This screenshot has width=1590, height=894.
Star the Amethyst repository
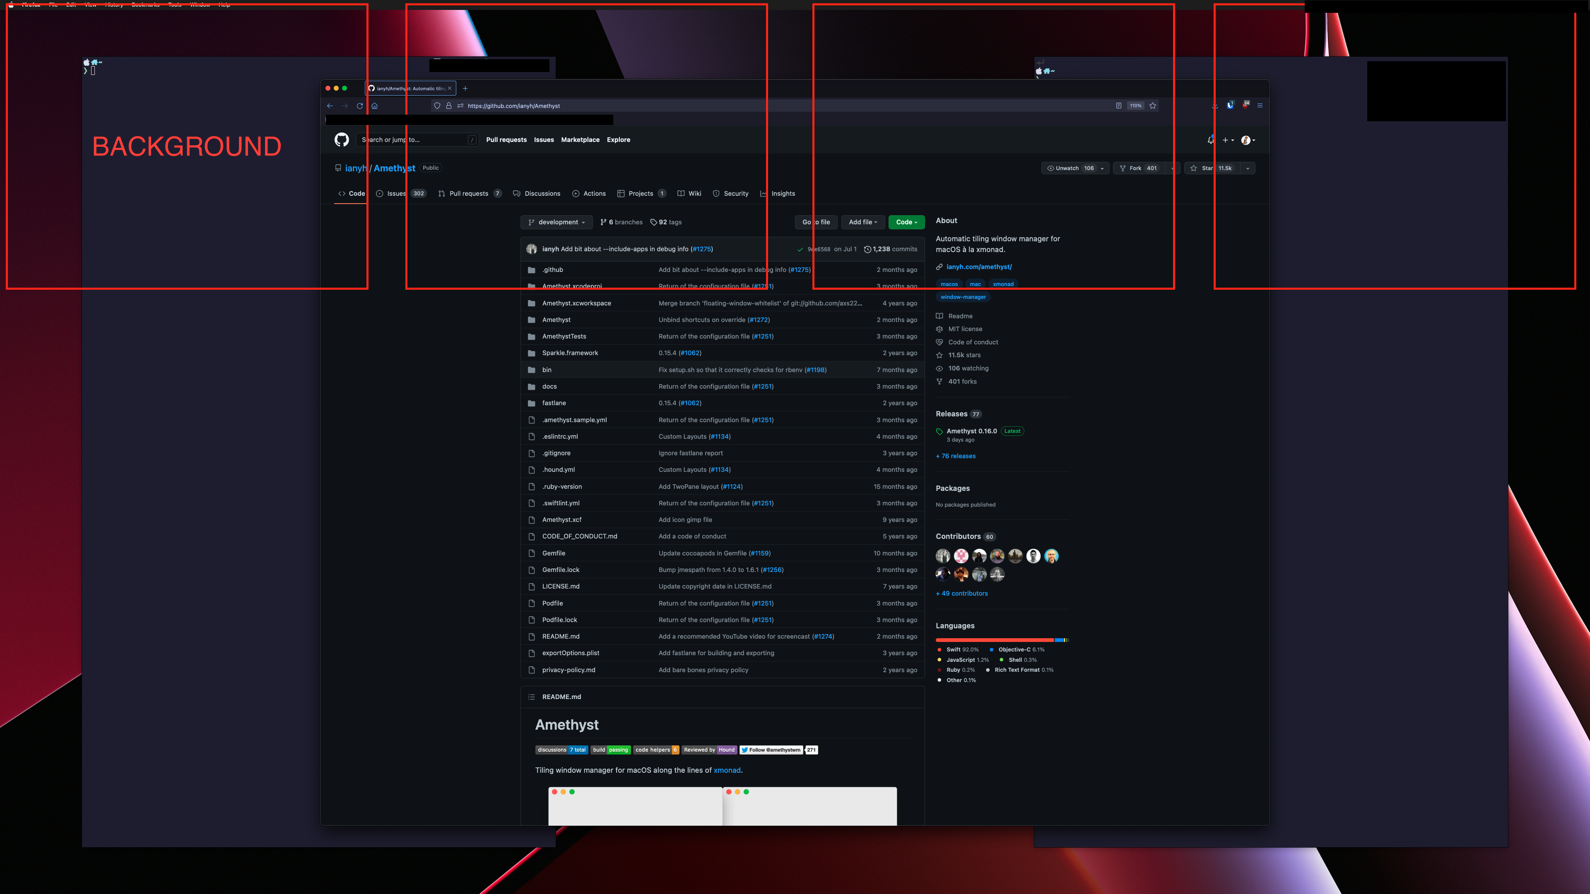point(1204,168)
